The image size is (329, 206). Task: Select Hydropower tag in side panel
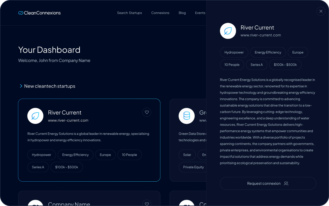click(234, 52)
